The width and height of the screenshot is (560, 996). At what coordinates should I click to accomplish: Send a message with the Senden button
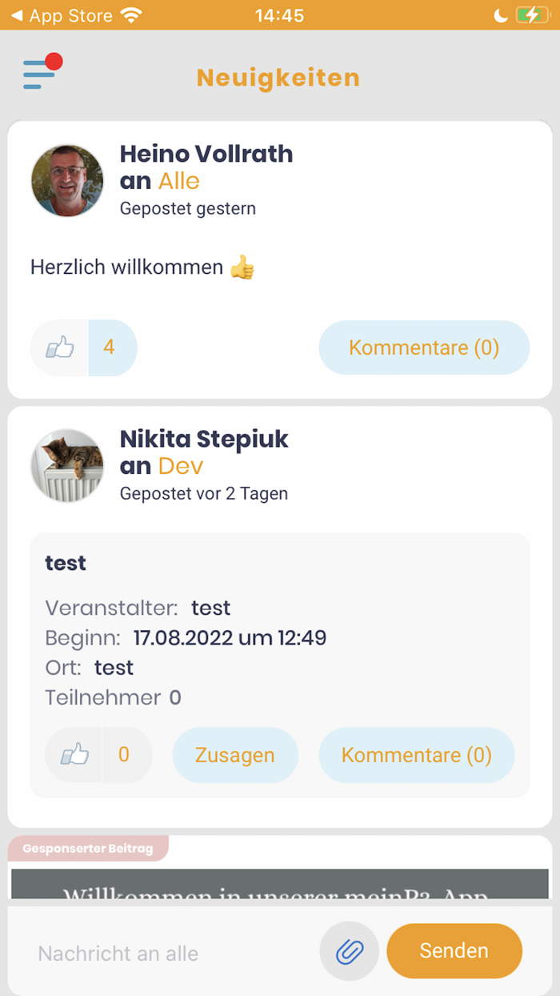pyautogui.click(x=454, y=951)
